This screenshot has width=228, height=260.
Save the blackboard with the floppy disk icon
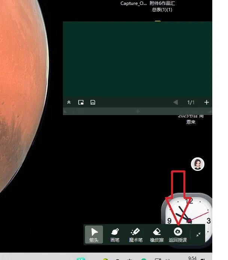coord(93,102)
